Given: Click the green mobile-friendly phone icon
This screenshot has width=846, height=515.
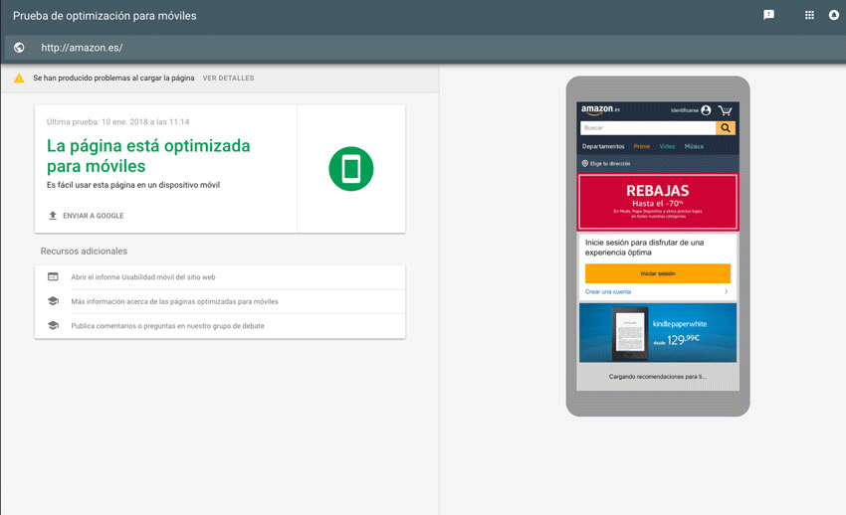Looking at the screenshot, I should (351, 169).
